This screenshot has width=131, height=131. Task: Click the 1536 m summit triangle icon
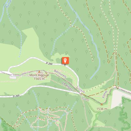click(102, 104)
